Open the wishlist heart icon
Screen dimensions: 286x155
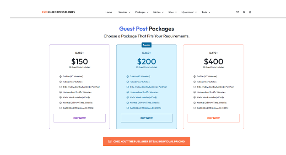tap(237, 12)
